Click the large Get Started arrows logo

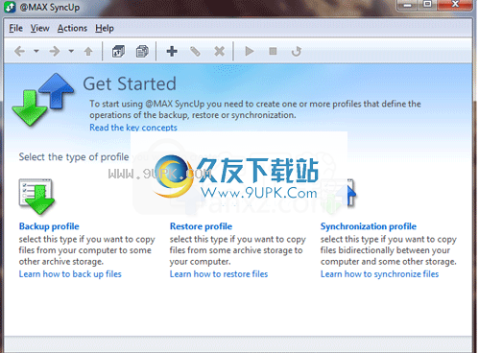coord(43,100)
